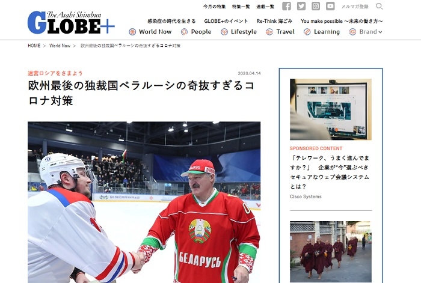Click the Instagram icon in header
This screenshot has height=283, width=421.
[315, 6]
